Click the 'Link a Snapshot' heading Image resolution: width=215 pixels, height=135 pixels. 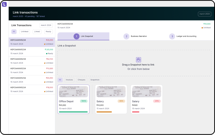67,46
